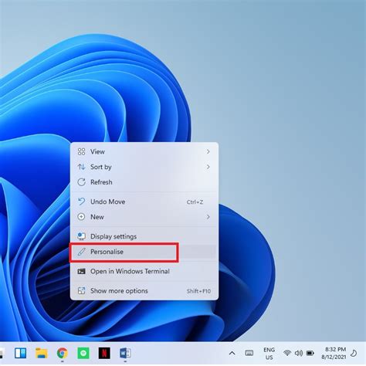This screenshot has height=366, width=366.
Task: Click the Undo Move curved arrow icon
Action: point(81,202)
